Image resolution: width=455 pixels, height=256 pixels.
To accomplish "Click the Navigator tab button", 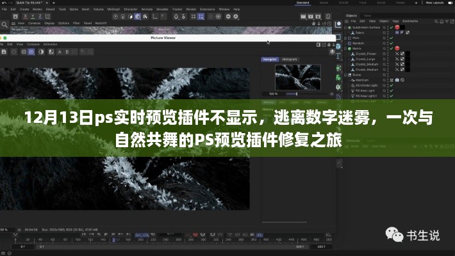I will point(270,60).
